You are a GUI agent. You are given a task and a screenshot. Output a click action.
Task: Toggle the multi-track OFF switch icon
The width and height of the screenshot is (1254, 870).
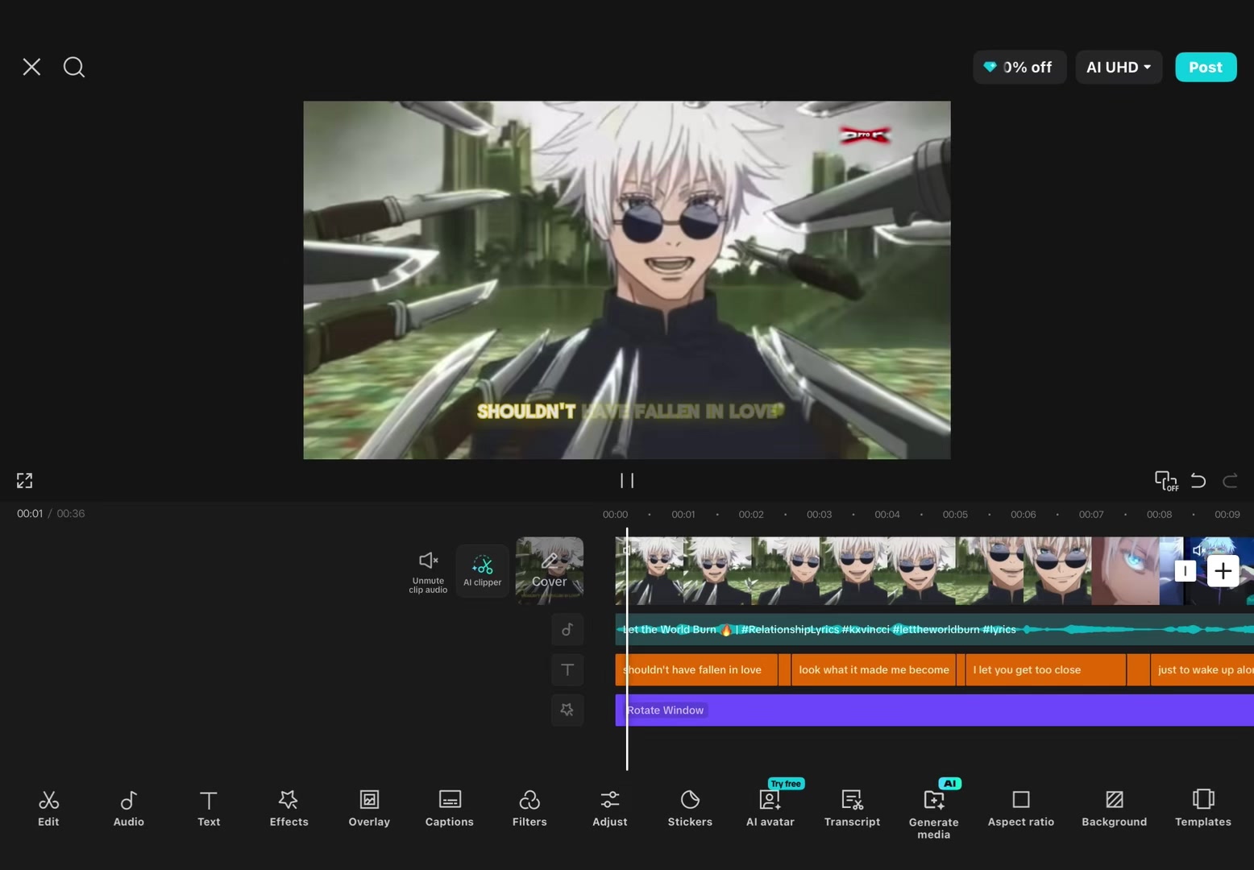(x=1166, y=481)
